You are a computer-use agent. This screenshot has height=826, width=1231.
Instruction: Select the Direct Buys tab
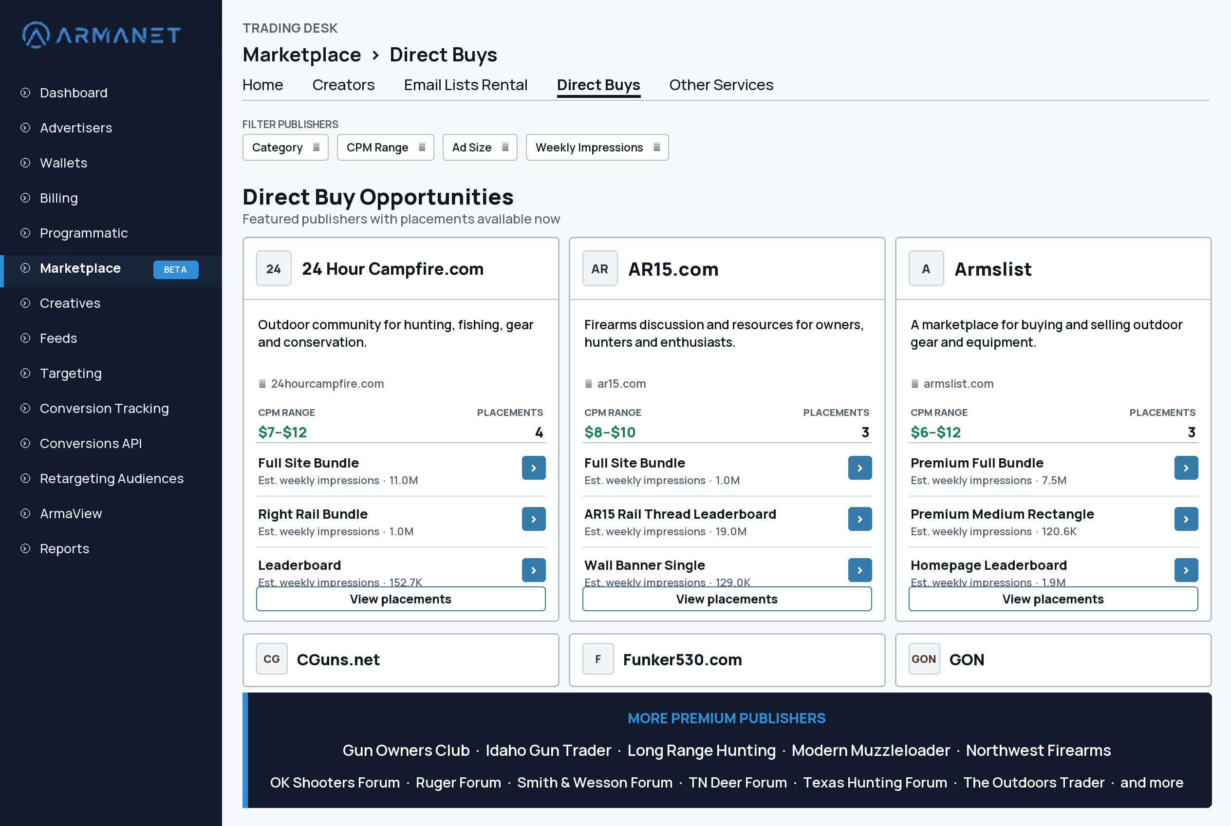598,85
